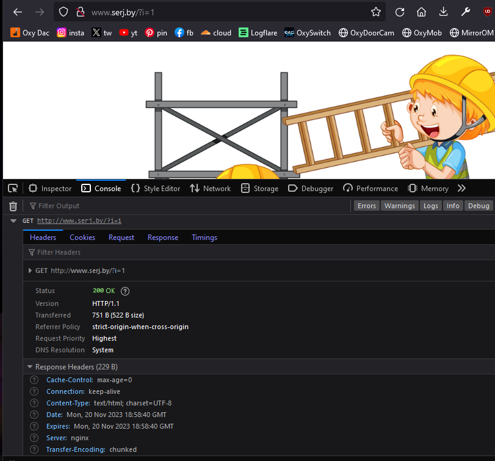
Task: Expand the GET http://www.serj.by/?i=1 request row
Action: tap(29, 270)
